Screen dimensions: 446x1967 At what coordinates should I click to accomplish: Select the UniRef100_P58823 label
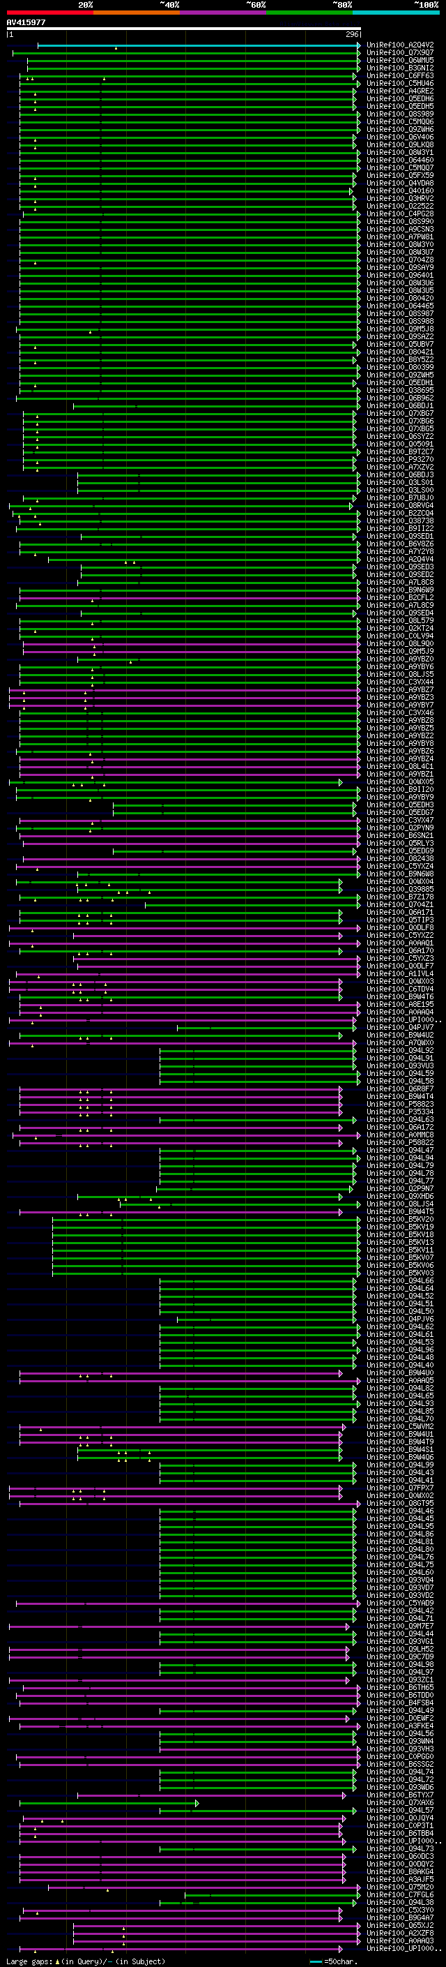(400, 1104)
